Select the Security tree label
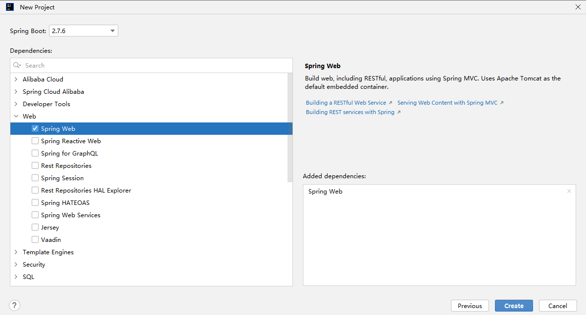 click(34, 264)
